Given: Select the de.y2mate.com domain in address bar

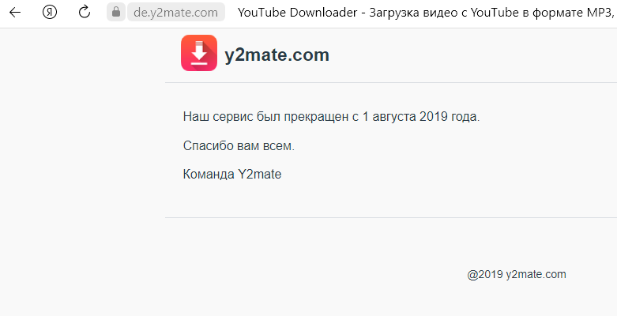Looking at the screenshot, I should (175, 12).
